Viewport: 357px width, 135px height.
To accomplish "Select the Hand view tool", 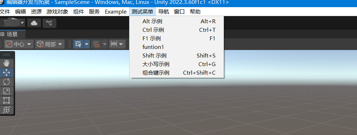I will (6, 64).
